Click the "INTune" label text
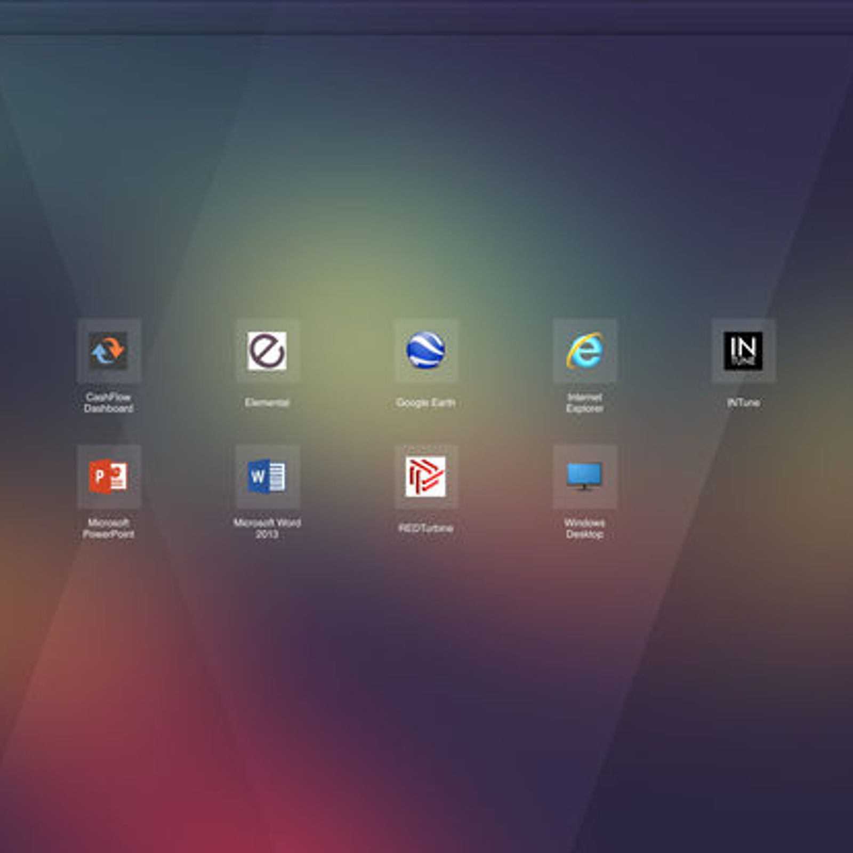This screenshot has height=853, width=853. [x=743, y=403]
